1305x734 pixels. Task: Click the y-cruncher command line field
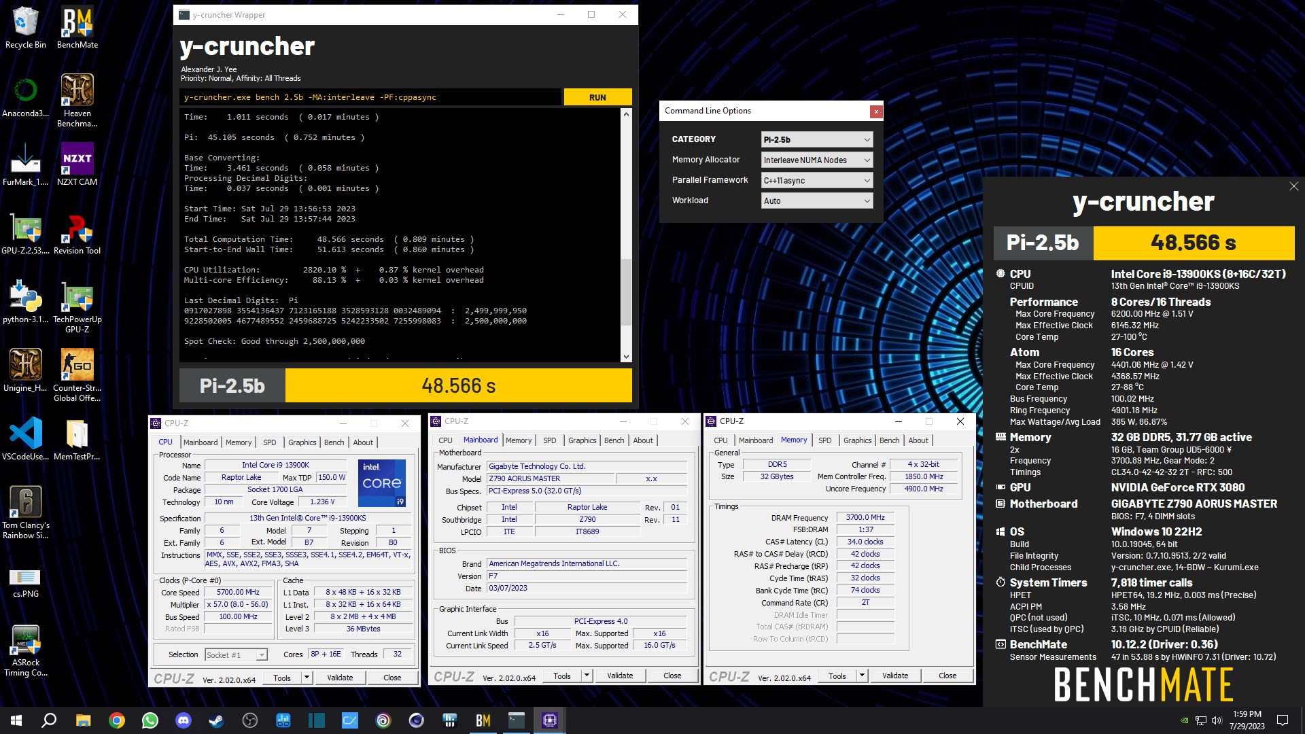coord(371,97)
